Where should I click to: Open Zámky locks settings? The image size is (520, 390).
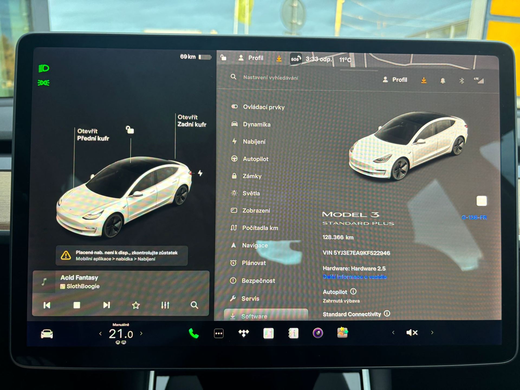point(246,176)
